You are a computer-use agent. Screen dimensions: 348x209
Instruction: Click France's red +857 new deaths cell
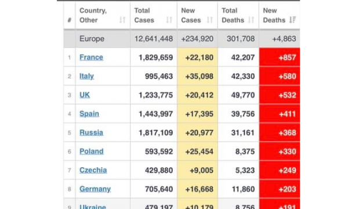point(280,57)
